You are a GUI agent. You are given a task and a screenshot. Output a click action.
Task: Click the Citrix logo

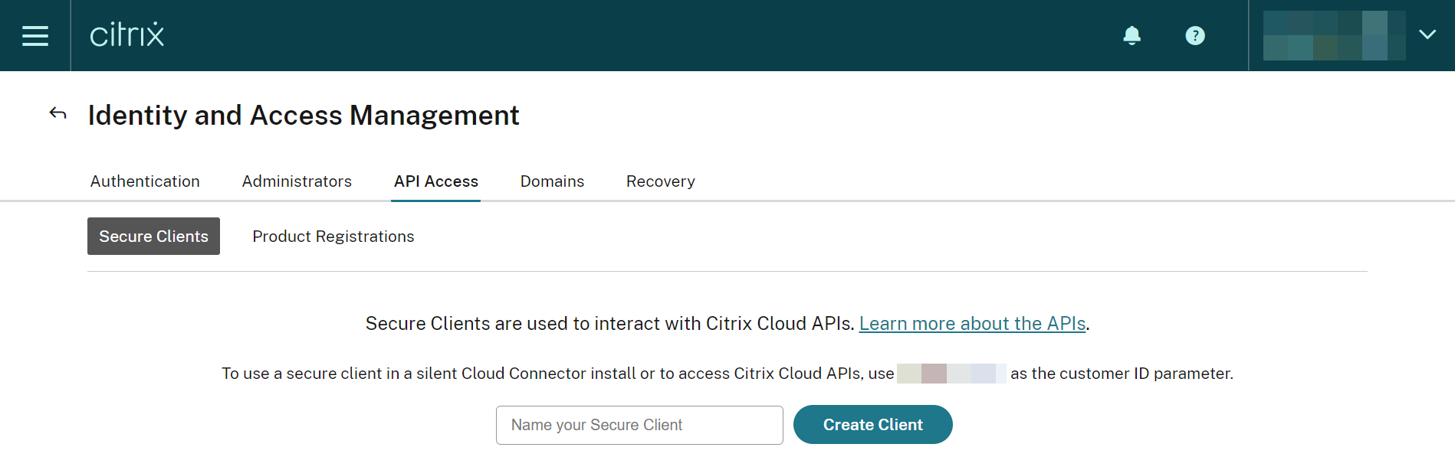[127, 35]
